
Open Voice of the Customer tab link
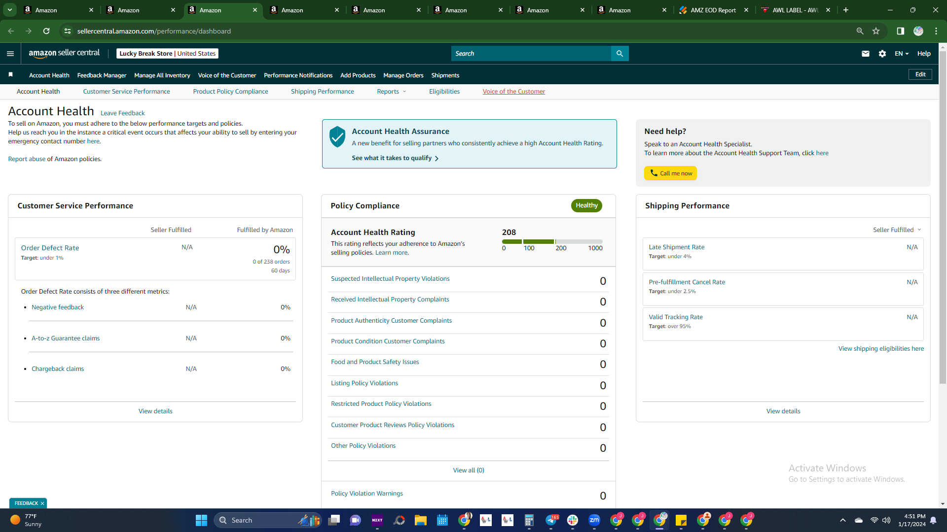click(x=513, y=92)
